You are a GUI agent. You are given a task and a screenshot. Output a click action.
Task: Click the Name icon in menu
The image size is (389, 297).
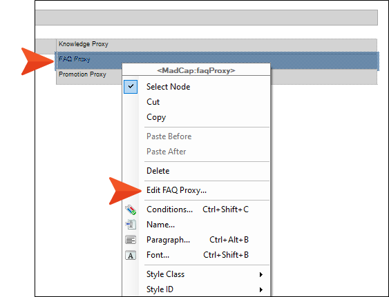(131, 225)
